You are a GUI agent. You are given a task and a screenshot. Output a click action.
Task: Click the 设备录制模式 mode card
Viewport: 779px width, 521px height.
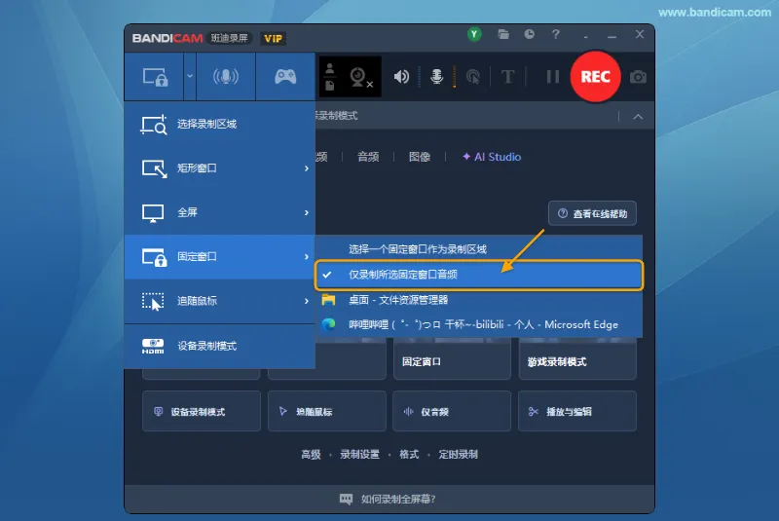tap(202, 411)
